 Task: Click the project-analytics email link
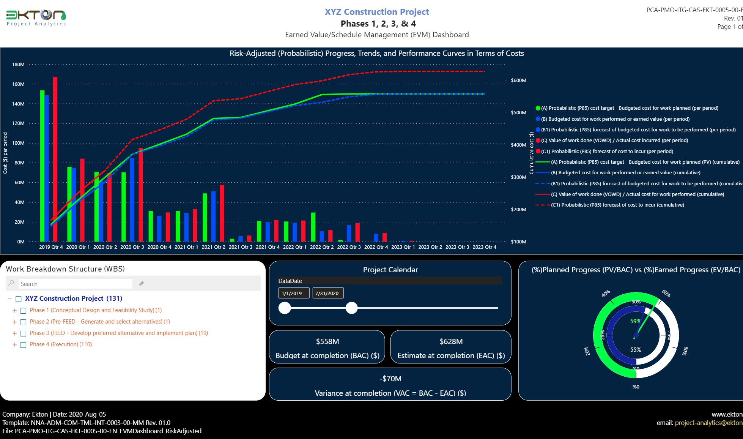click(x=708, y=423)
